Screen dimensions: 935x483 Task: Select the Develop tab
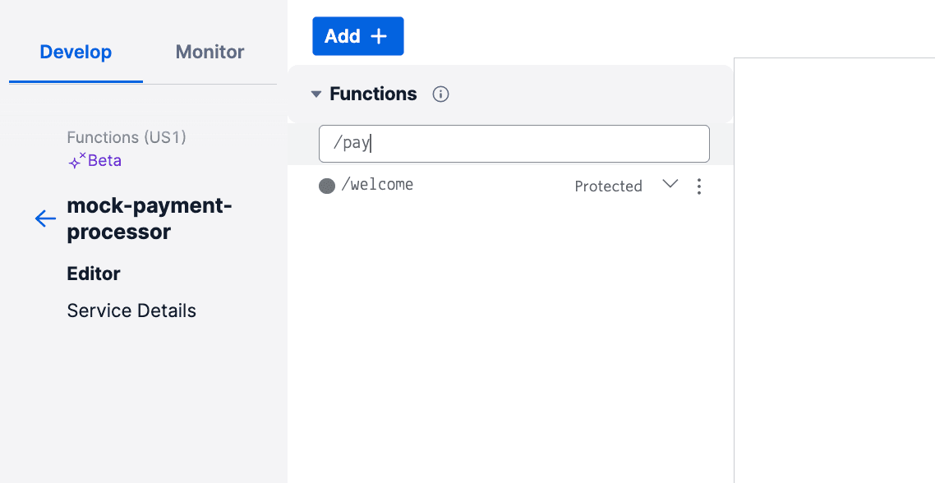[x=75, y=52]
